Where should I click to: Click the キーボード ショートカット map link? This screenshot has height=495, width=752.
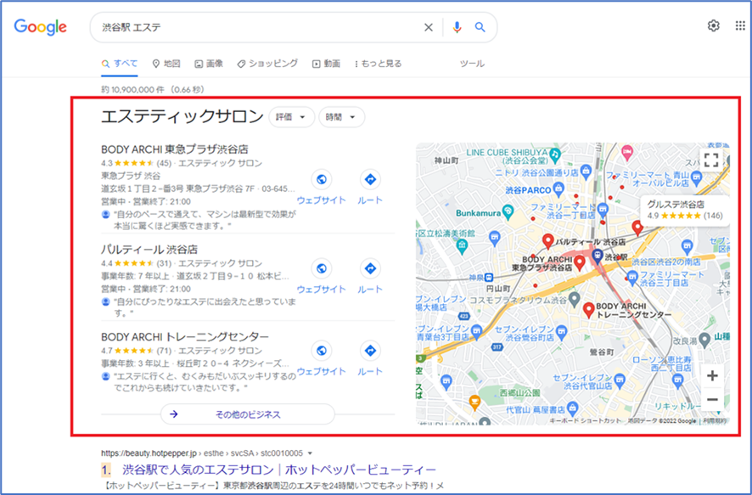585,420
